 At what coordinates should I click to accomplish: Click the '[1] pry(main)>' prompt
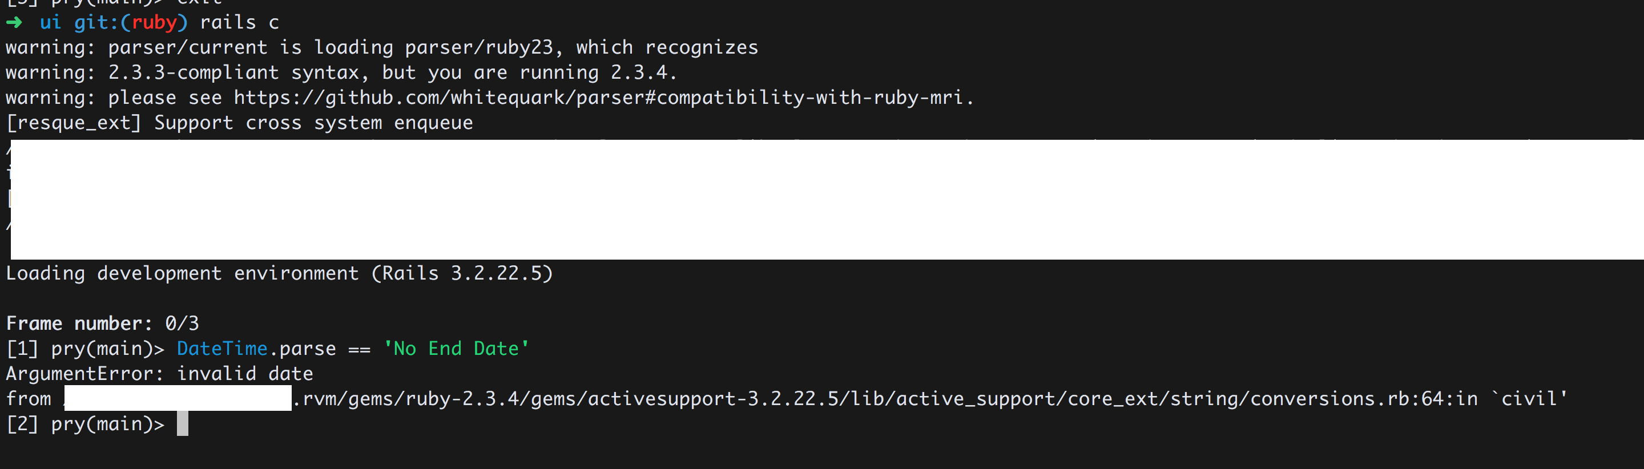coord(85,349)
